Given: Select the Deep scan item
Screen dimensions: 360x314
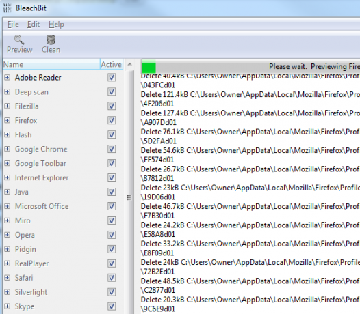Looking at the screenshot, I should click(31, 92).
